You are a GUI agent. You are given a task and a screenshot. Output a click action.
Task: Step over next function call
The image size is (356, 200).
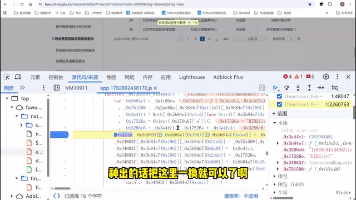[x=287, y=88]
